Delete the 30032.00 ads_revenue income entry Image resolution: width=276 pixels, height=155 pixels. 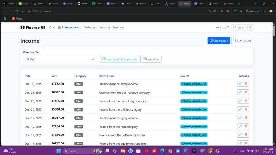coord(246,92)
